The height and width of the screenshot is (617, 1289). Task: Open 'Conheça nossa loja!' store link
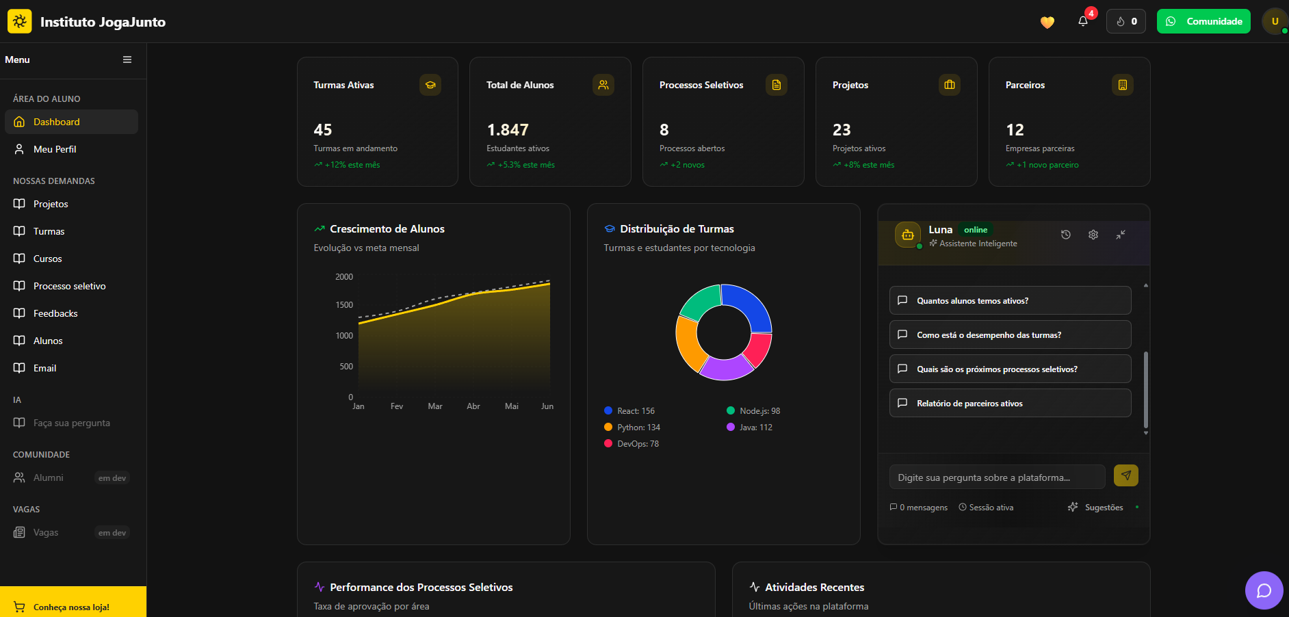[71, 607]
